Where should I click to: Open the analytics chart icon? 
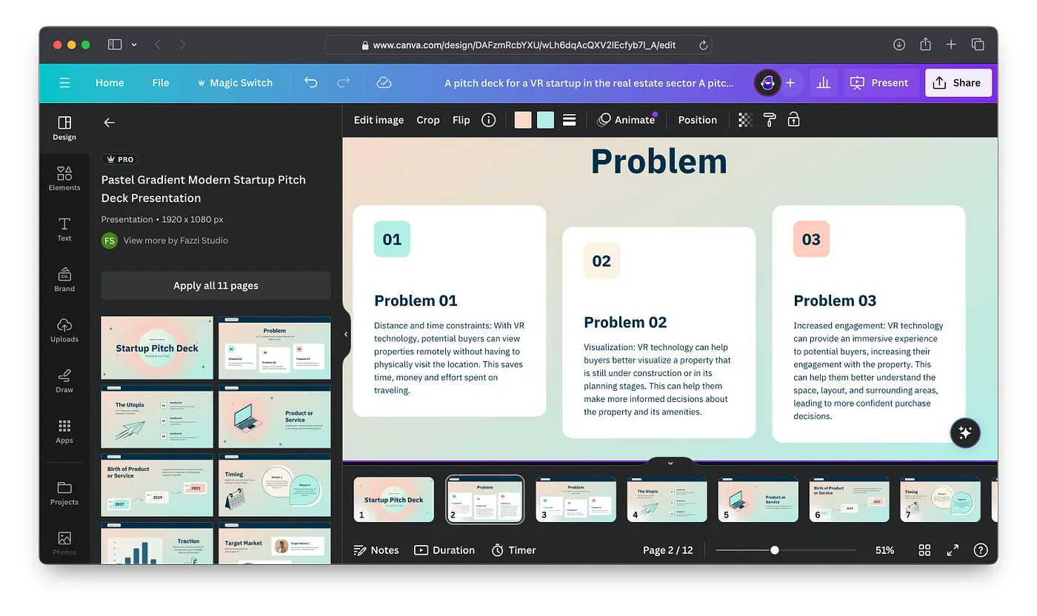[x=823, y=83]
